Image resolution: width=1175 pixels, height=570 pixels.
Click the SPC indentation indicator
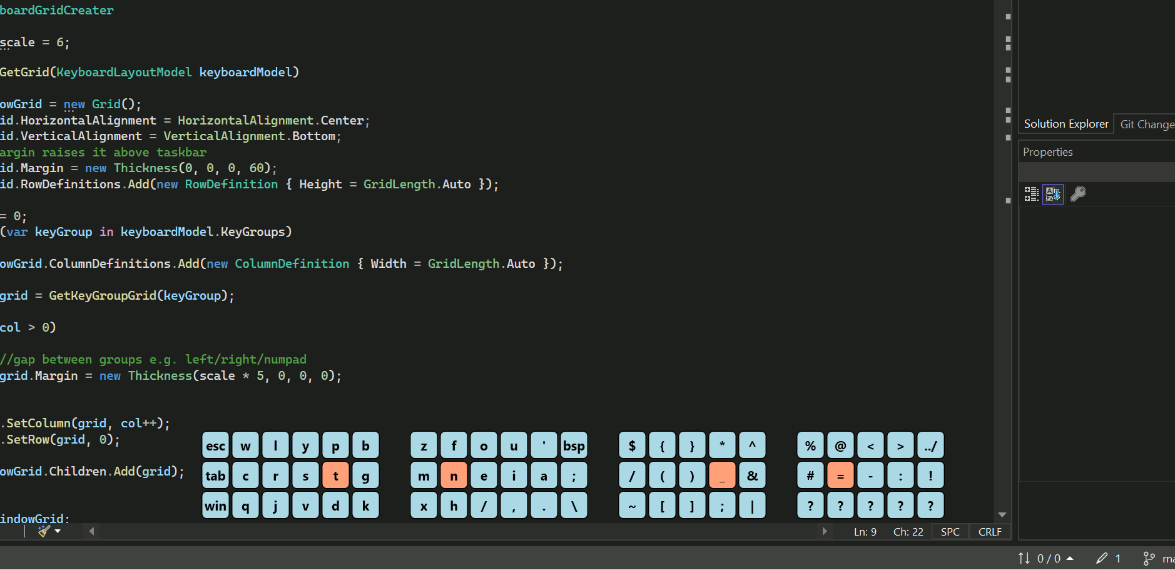click(950, 532)
